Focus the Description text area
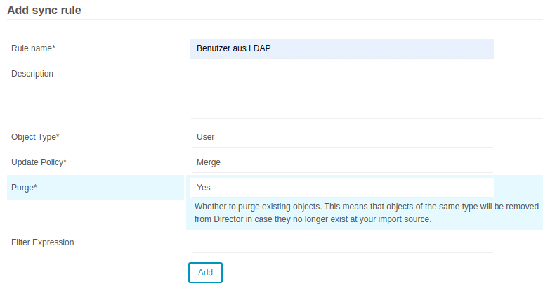 coord(341,90)
